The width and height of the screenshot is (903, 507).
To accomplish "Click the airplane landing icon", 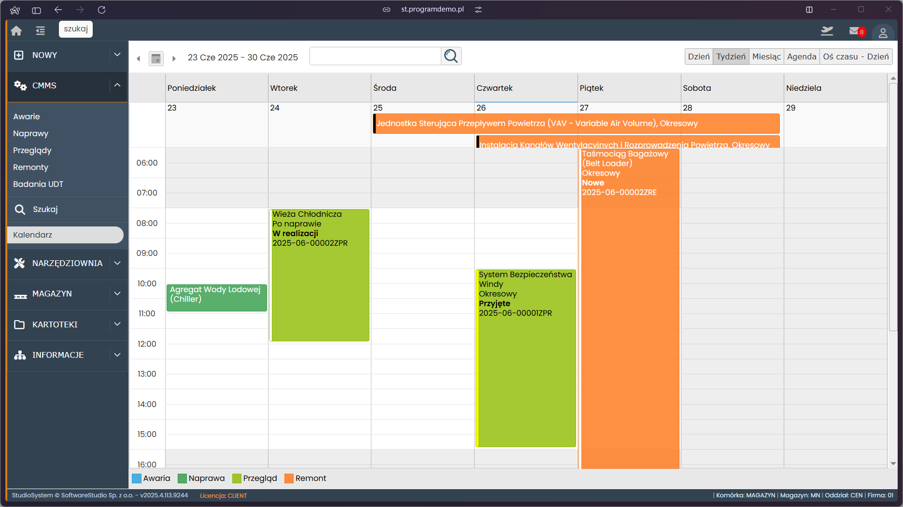I will (827, 31).
